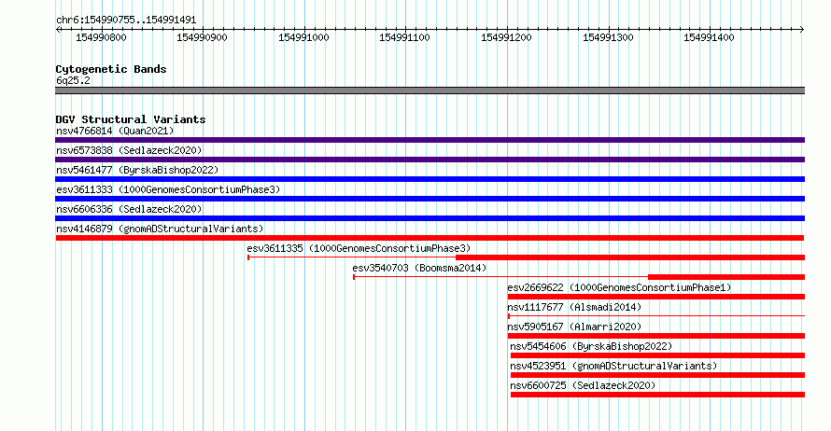Click the ruler's right arrow end
The height and width of the screenshot is (431, 831).
tap(802, 30)
